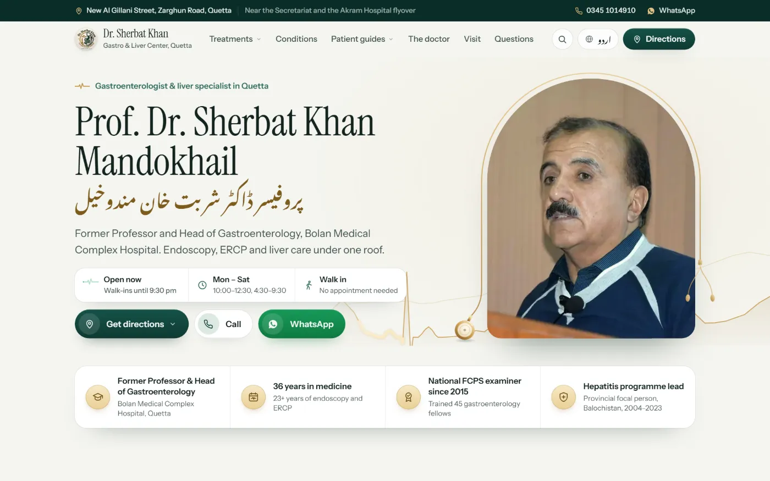Go to The doctor page
Image resolution: width=770 pixels, height=481 pixels.
429,39
